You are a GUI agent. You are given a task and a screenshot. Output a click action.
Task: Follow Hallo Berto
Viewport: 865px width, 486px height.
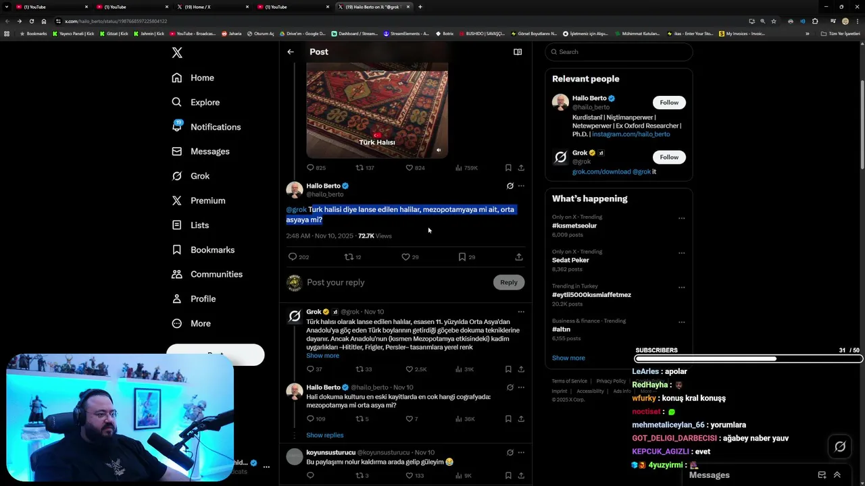point(669,103)
